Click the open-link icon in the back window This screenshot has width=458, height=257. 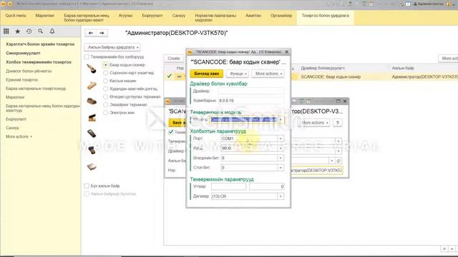(338, 161)
